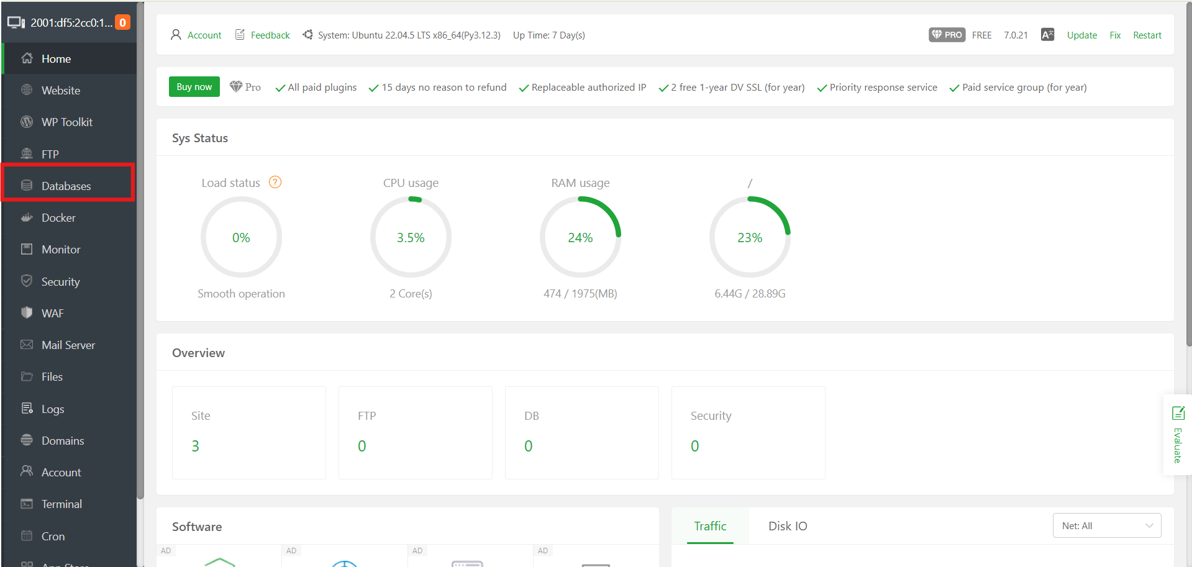The image size is (1192, 567).
Task: Click "All paid plugins" feature text
Action: click(x=322, y=87)
